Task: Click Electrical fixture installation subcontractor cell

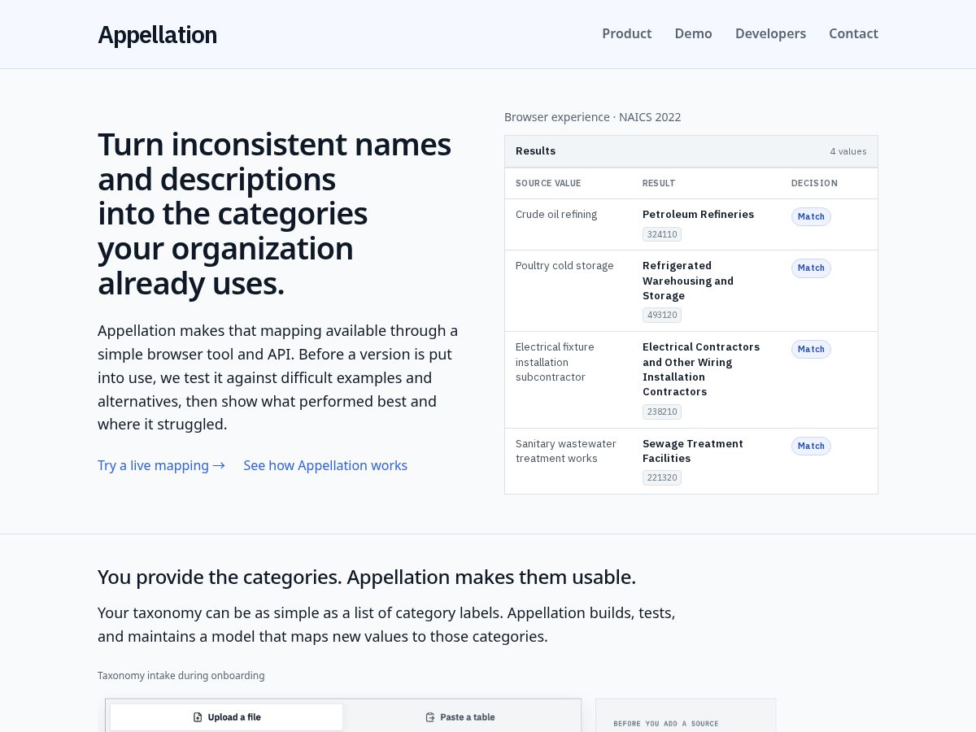Action: coord(555,362)
